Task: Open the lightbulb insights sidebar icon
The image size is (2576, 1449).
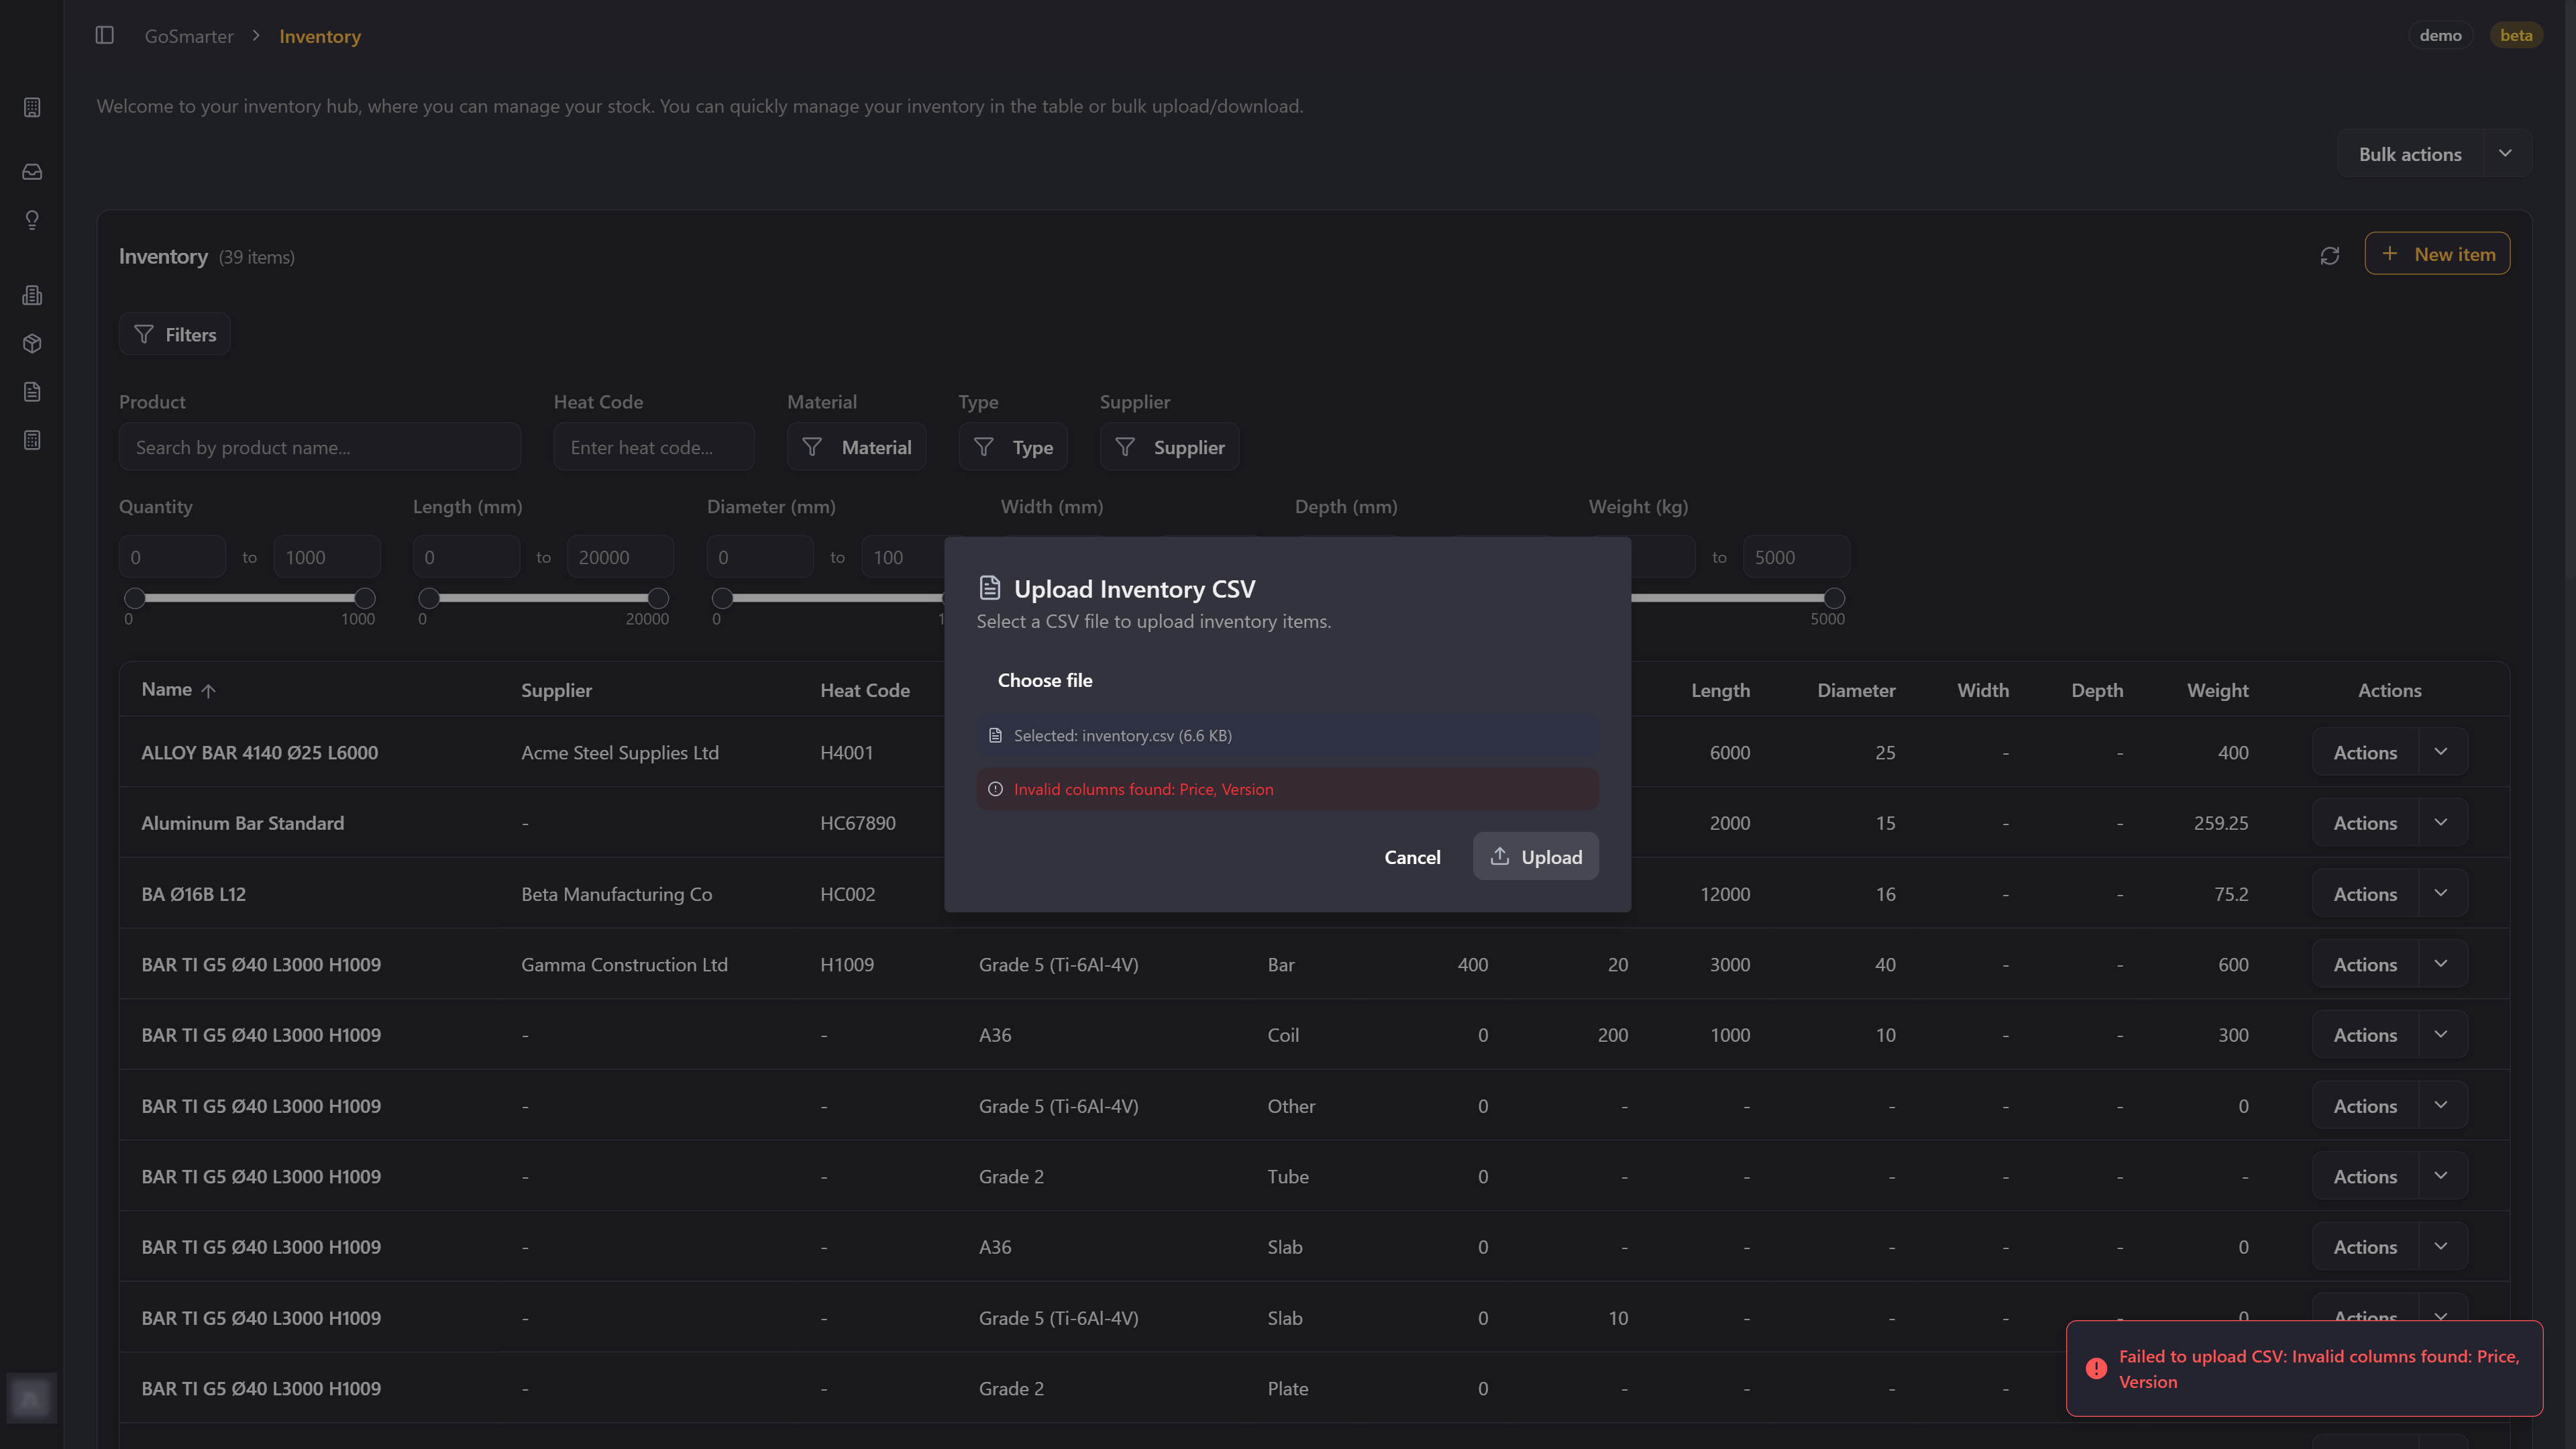Action: pos(32,220)
